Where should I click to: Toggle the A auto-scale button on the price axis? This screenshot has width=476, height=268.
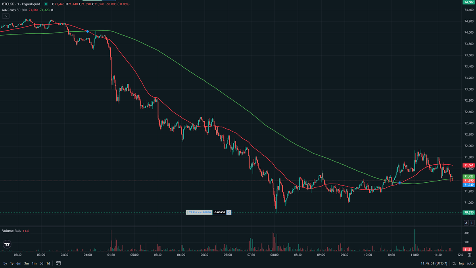(466, 223)
